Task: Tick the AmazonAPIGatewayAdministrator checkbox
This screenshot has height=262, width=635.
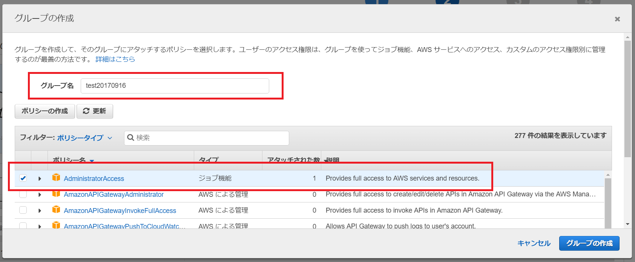Action: pyautogui.click(x=23, y=194)
